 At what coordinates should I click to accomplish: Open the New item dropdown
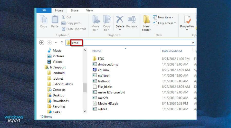(x=163, y=17)
